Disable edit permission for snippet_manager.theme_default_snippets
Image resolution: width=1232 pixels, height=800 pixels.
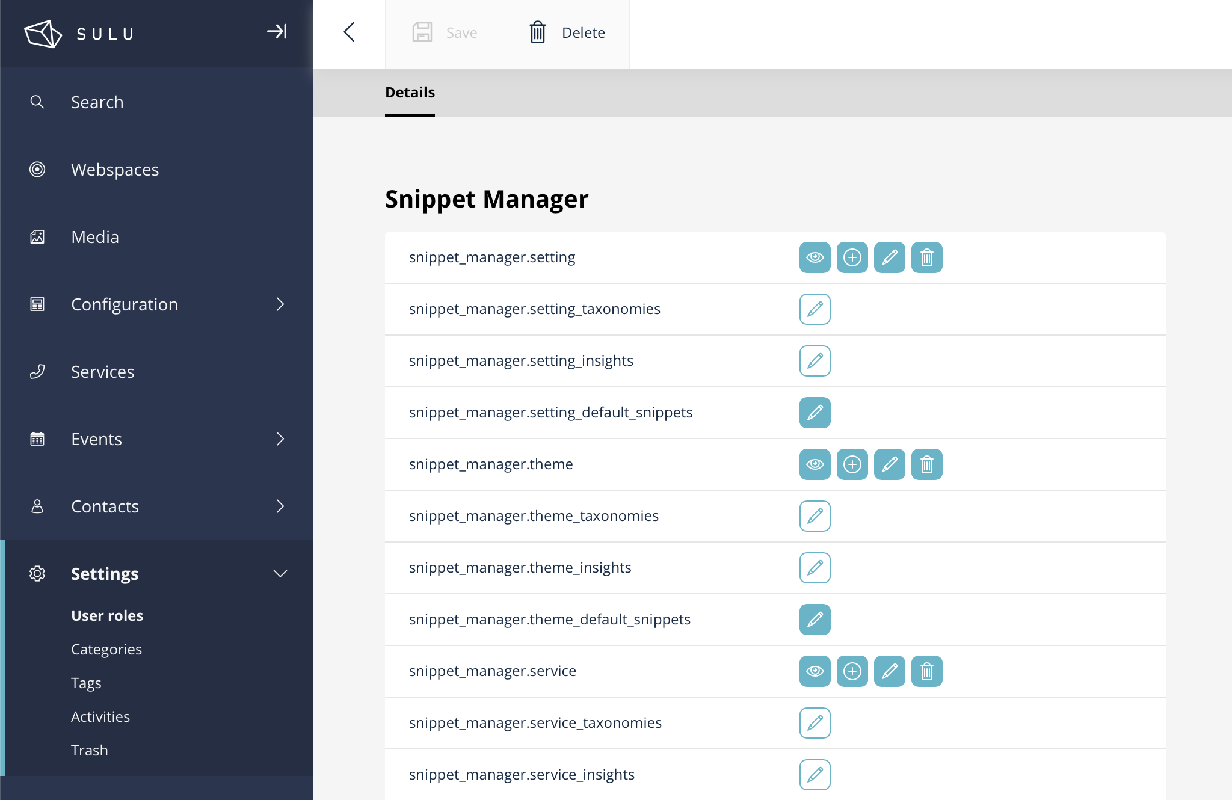[815, 620]
